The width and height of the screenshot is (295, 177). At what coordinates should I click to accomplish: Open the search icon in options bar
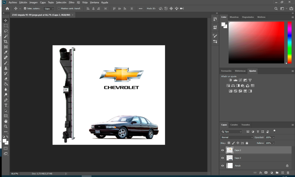click(276, 9)
